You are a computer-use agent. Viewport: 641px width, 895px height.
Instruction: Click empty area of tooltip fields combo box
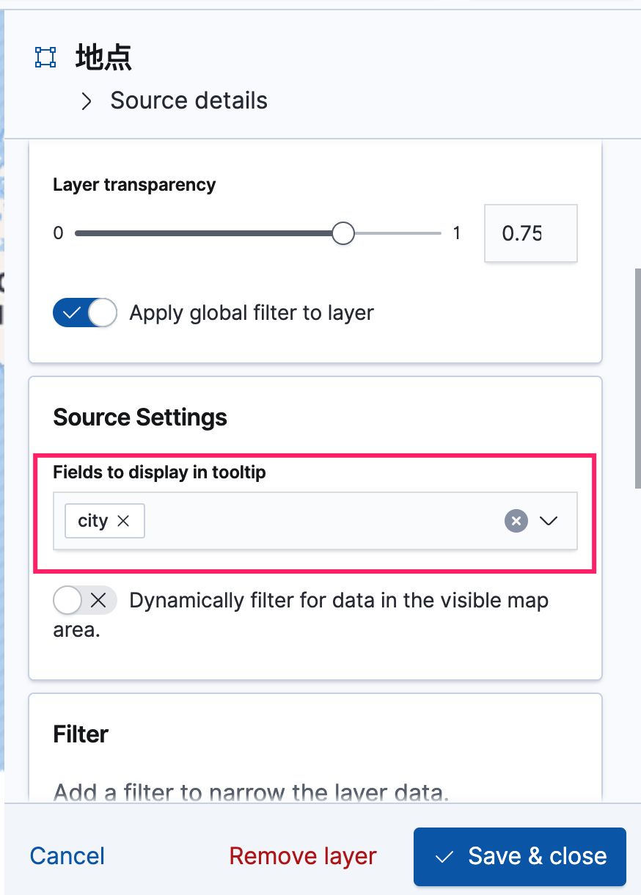323,521
